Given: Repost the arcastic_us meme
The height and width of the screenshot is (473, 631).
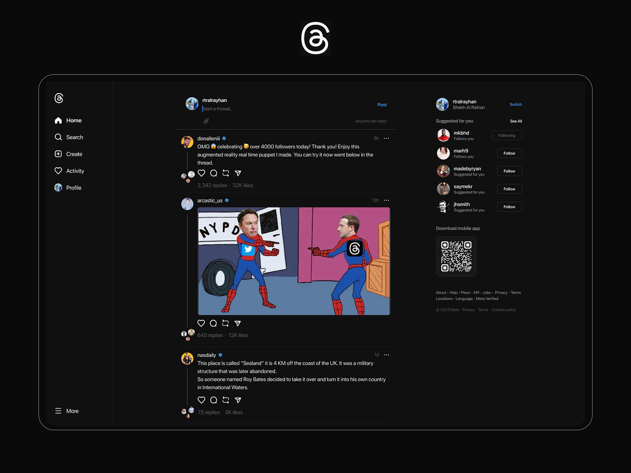Looking at the screenshot, I should (226, 323).
